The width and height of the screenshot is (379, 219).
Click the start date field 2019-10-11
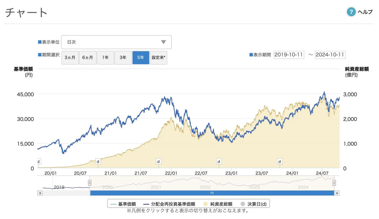click(x=289, y=55)
